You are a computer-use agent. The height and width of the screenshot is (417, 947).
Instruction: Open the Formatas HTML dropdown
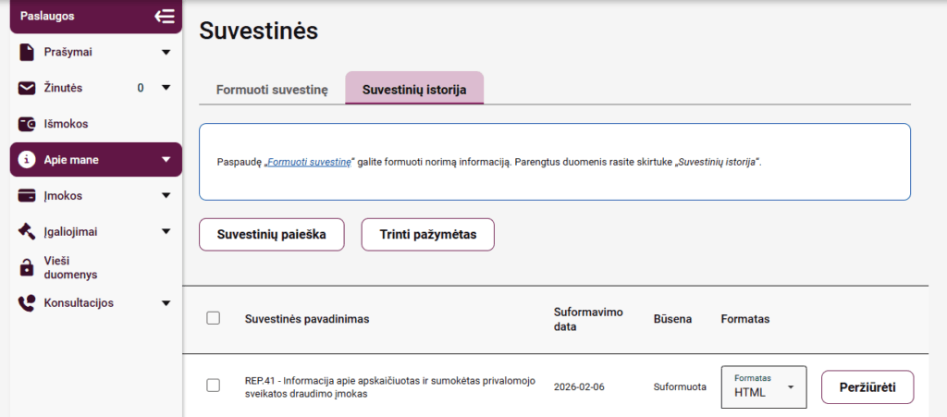point(763,386)
